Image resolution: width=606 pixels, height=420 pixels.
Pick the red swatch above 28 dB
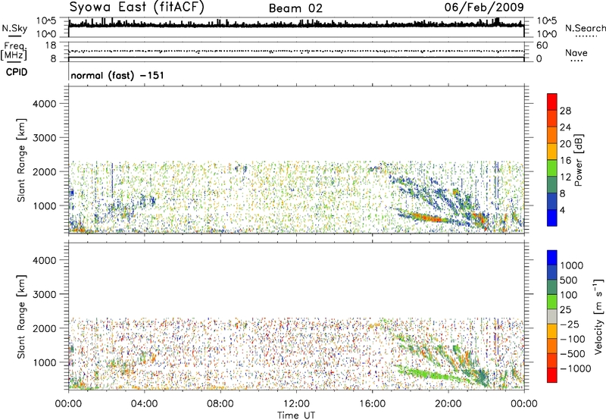coord(552,102)
